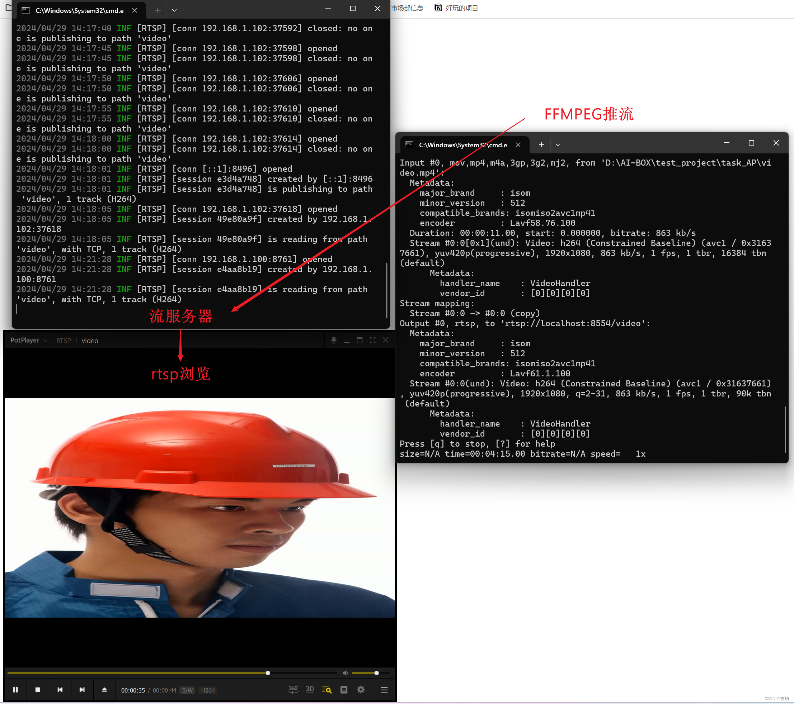Open new tab dropdown in left cmd window

[x=174, y=10]
